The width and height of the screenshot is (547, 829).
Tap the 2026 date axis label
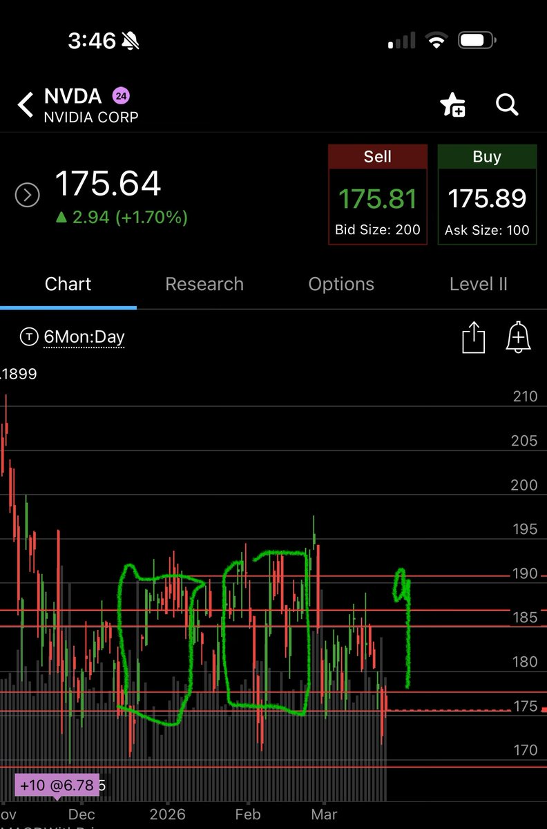168,814
